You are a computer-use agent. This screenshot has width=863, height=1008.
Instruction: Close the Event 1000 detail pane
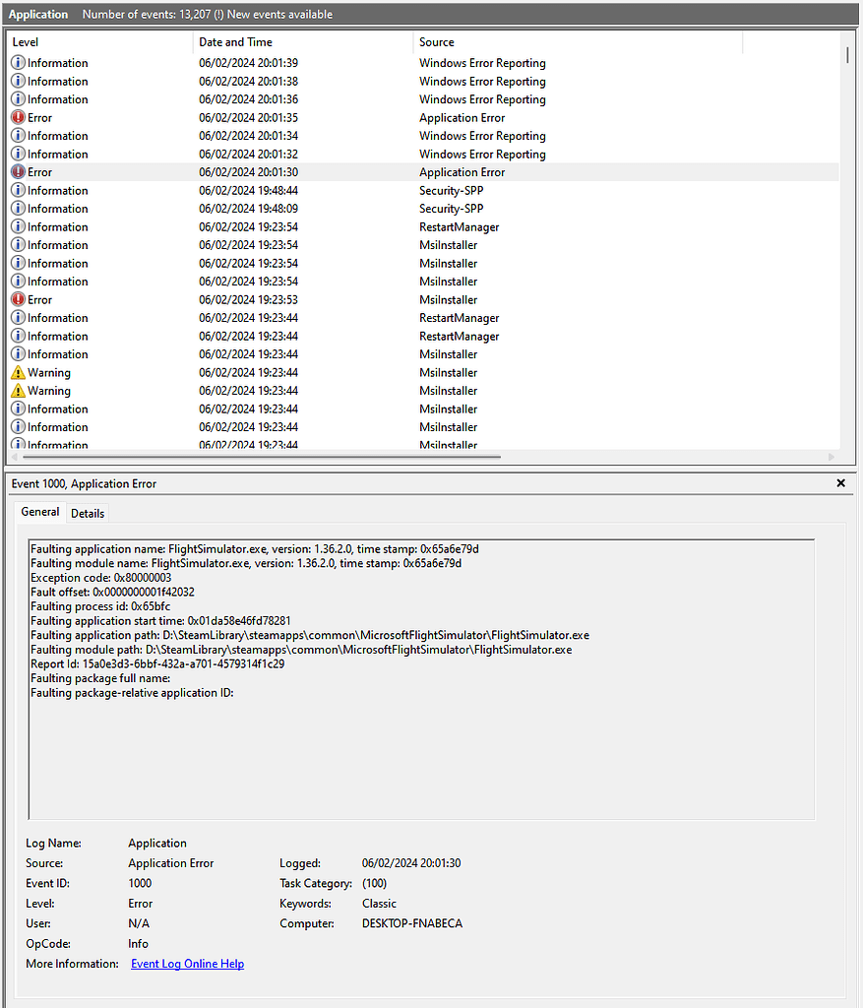point(840,483)
